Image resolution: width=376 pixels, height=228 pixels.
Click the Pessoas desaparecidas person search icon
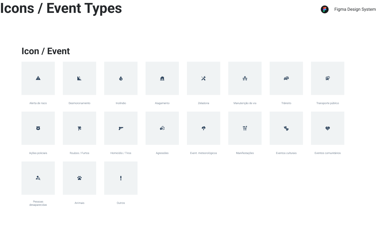click(x=38, y=178)
